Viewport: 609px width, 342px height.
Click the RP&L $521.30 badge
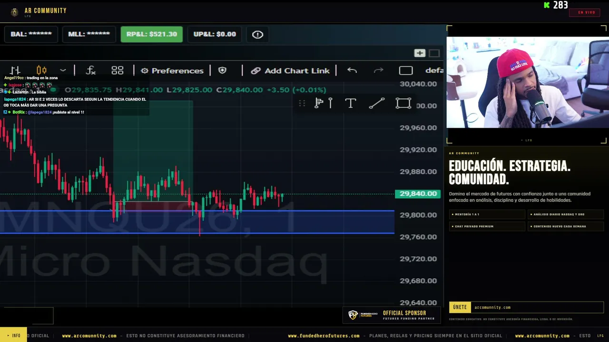[x=152, y=34]
